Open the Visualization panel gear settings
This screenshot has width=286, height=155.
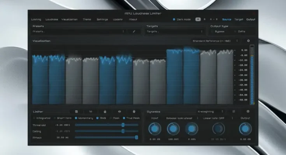(248, 41)
